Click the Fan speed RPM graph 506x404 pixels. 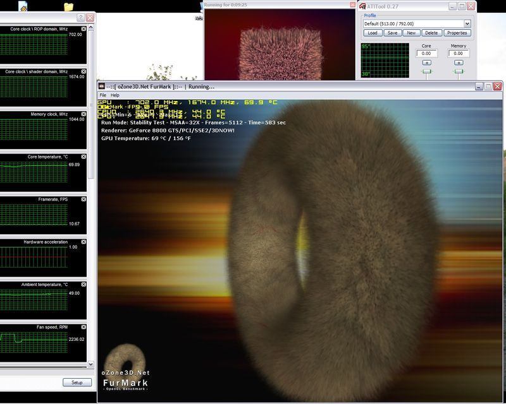[x=34, y=343]
